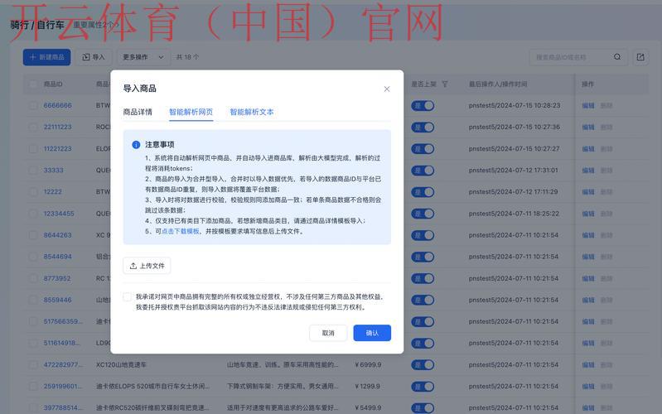Open product ID 12334455 link

(59, 214)
